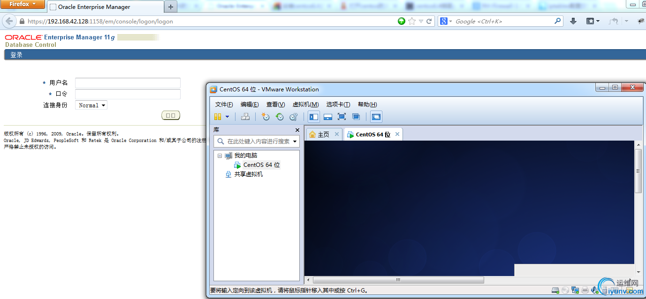Switch VMware to Unity mode
Image resolution: width=646 pixels, height=299 pixels.
[356, 117]
